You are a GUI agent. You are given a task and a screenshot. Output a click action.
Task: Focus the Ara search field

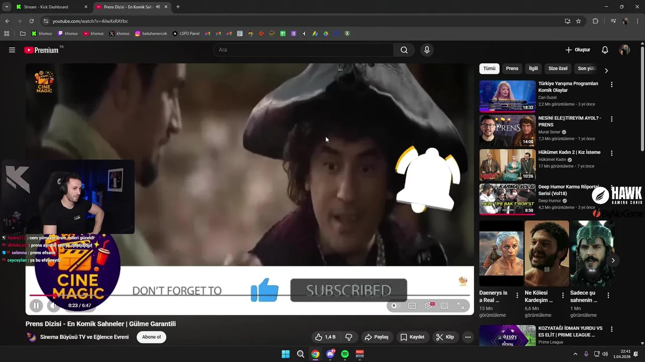coord(303,50)
